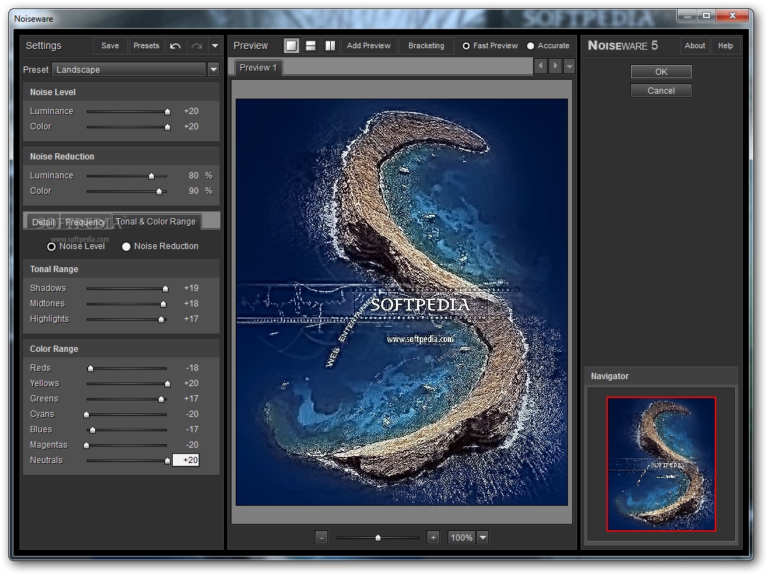The width and height of the screenshot is (768, 575).
Task: Open the About dialog
Action: pos(695,45)
